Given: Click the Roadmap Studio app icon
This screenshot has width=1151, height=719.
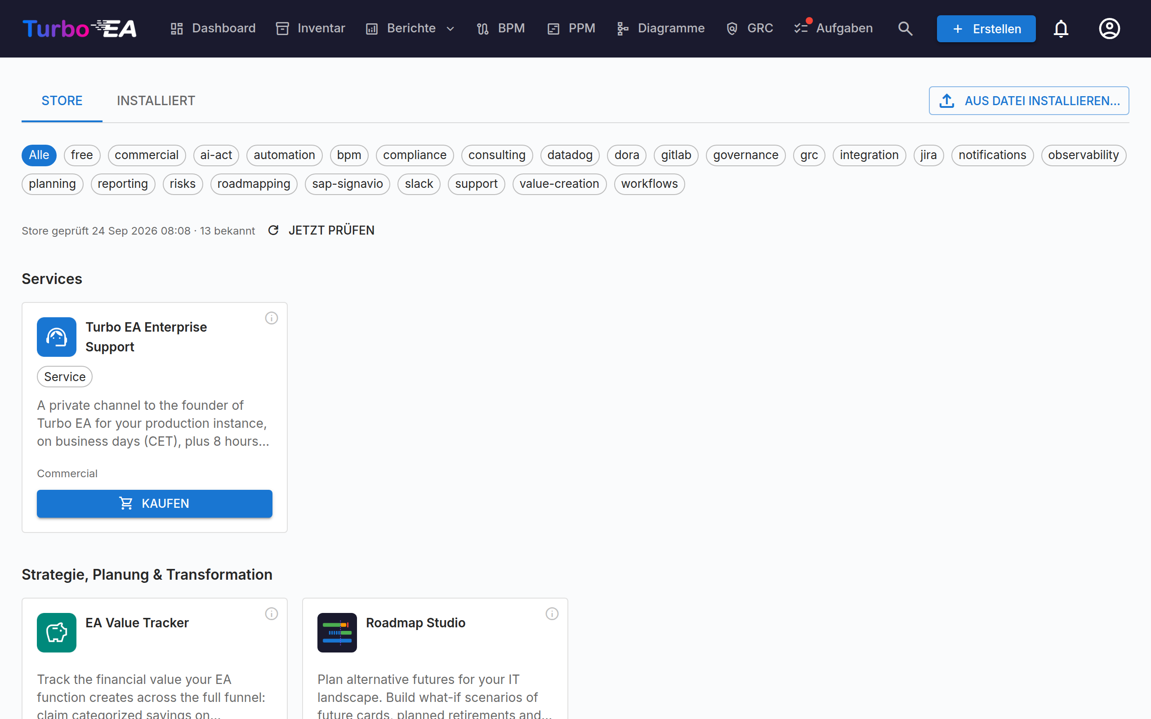Looking at the screenshot, I should 337,632.
